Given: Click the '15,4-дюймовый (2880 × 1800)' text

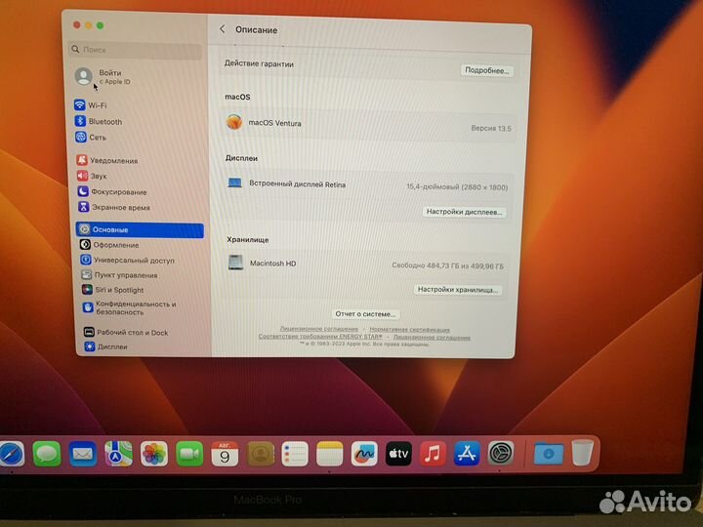Looking at the screenshot, I should click(x=457, y=186).
